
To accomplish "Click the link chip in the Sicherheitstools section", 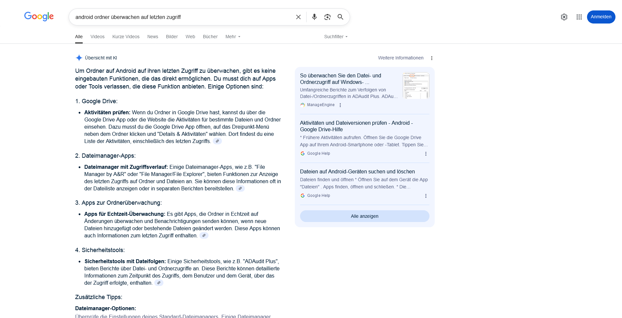I will pos(159,283).
